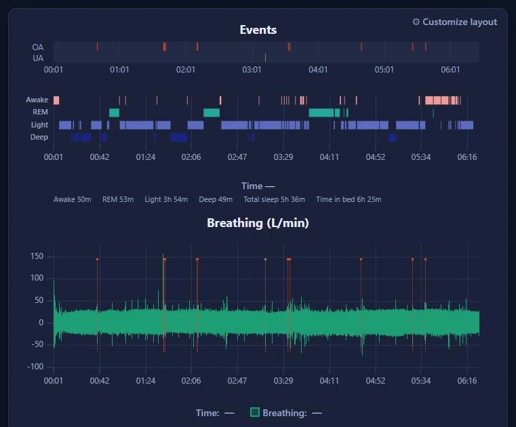Click the Awake stage label
This screenshot has width=516, height=427.
(x=37, y=100)
